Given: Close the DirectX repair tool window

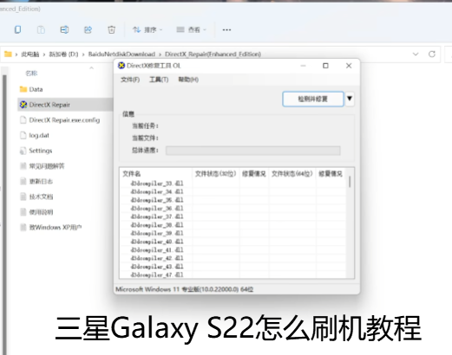Looking at the screenshot, I should tap(349, 66).
